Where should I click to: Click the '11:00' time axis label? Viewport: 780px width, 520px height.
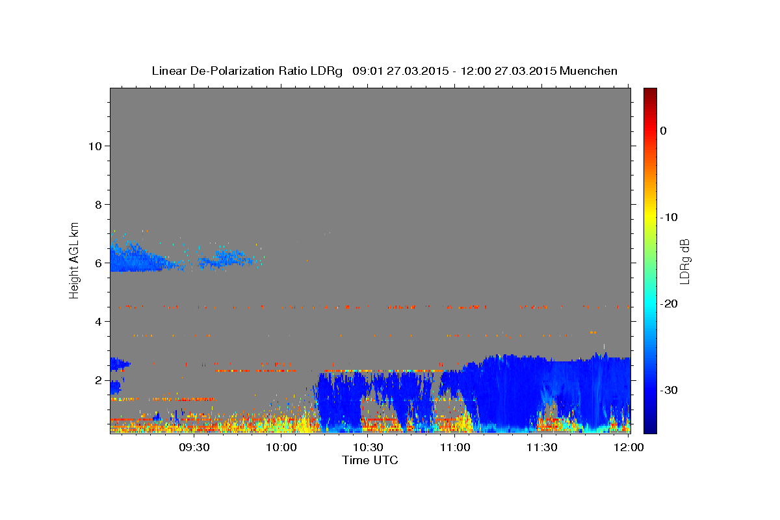455,447
